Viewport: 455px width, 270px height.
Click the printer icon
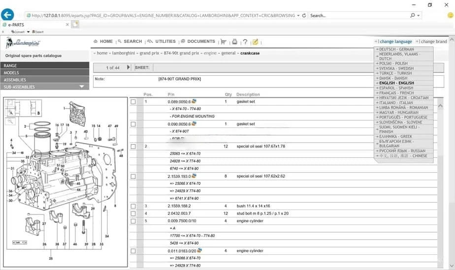[x=234, y=42]
